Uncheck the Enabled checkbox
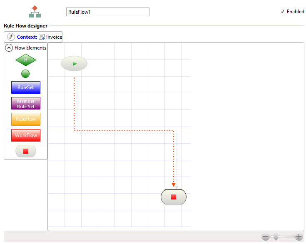This screenshot has height=244, width=306. click(x=282, y=12)
